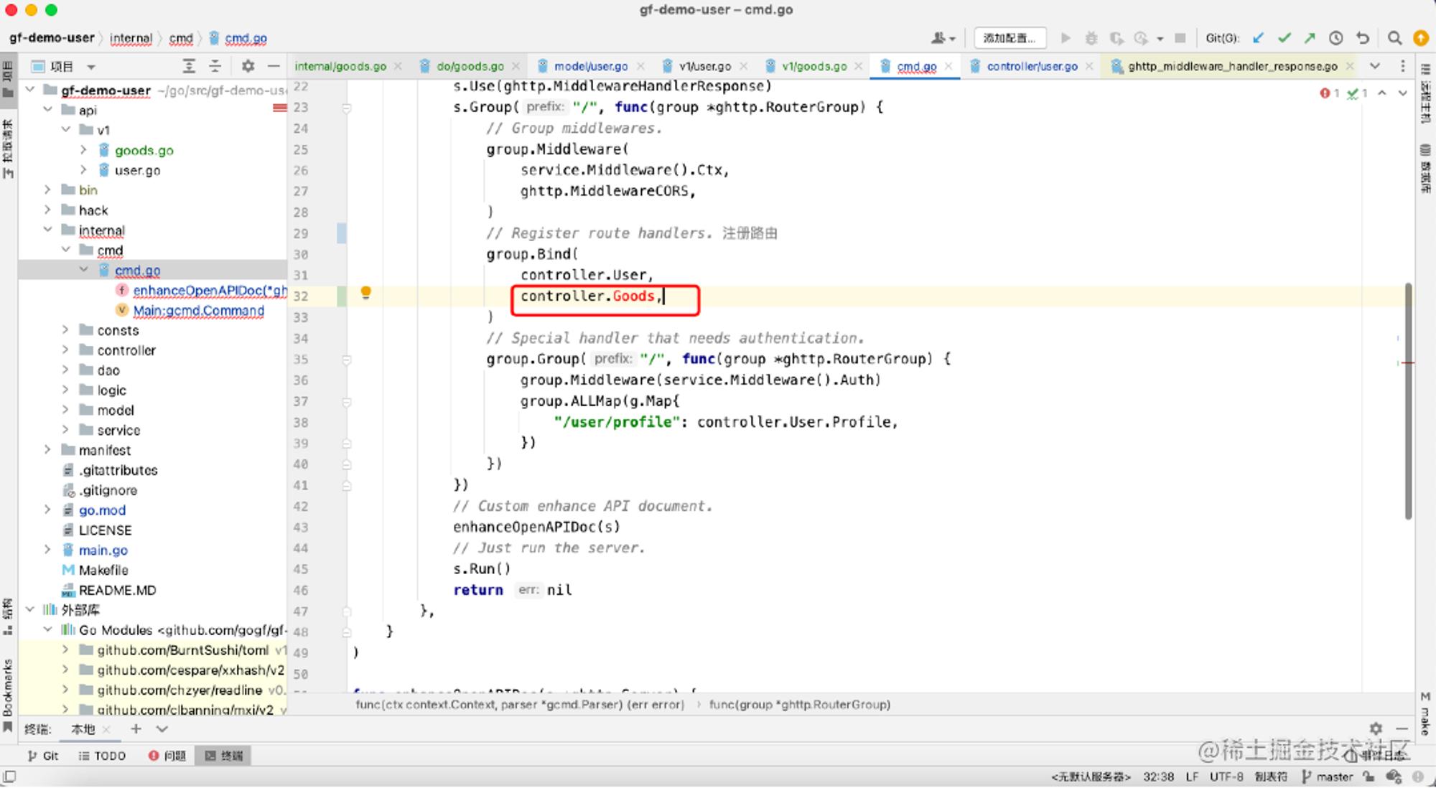Hide the project panel with minus icon

[274, 66]
